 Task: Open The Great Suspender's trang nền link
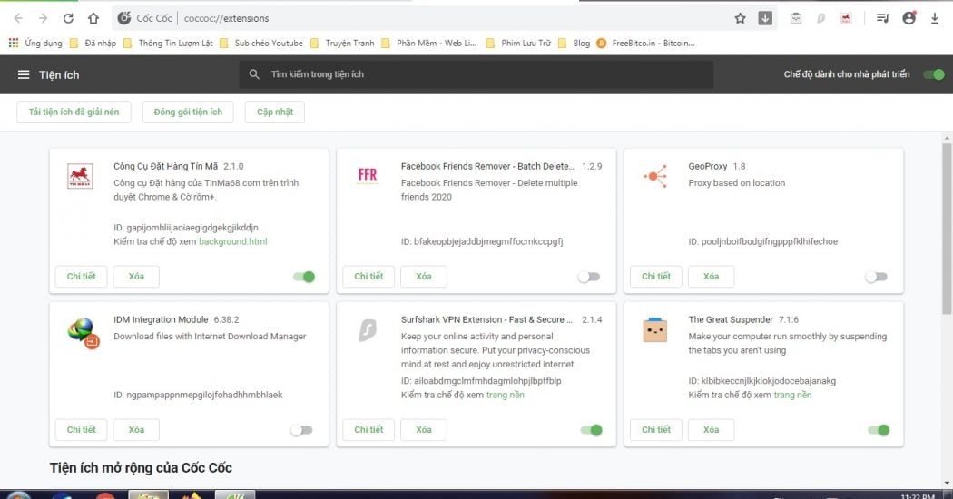[792, 395]
